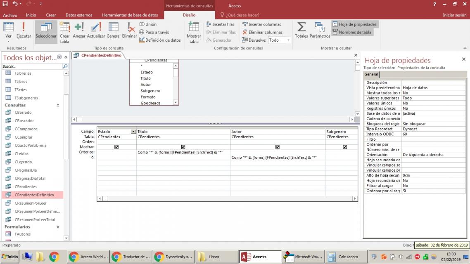Toggle the Totales sigma button
The image size is (470, 264).
(x=301, y=30)
